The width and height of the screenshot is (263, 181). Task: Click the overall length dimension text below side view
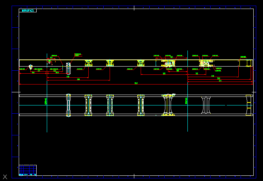coord(136,83)
